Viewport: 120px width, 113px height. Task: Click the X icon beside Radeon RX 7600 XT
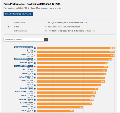[35, 104]
